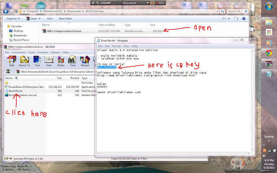Show hidden tray icons arrow
The height and width of the screenshot is (173, 277).
(264, 145)
